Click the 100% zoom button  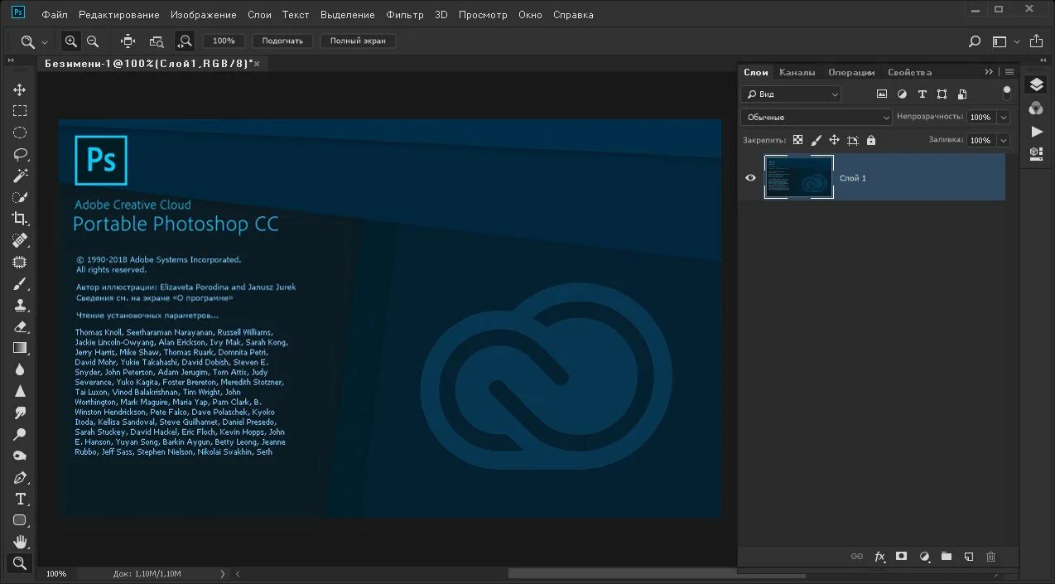224,41
